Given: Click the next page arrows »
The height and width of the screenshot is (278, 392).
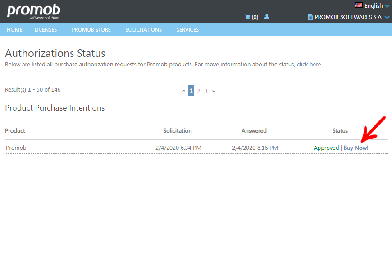Looking at the screenshot, I should tap(214, 91).
